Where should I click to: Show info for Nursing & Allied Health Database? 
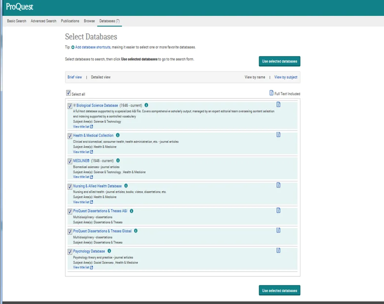[x=126, y=186]
